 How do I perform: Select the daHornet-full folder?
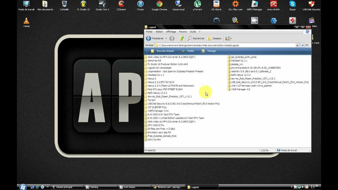pos(153,61)
